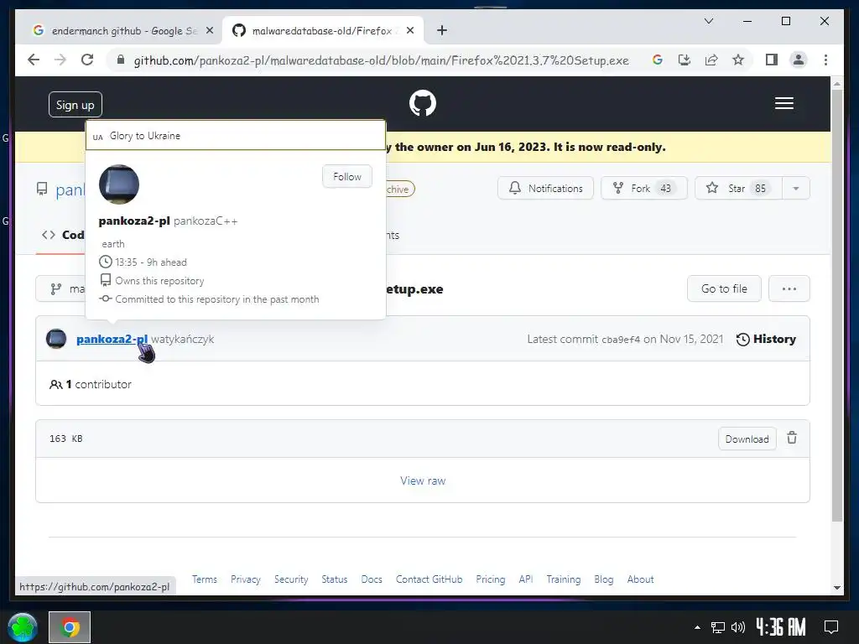
Task: Open Docs footer link
Action: [372, 579]
